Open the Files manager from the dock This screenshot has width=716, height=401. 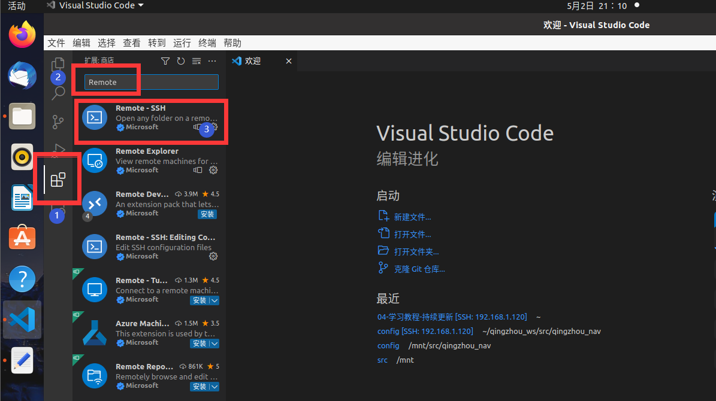tap(22, 116)
